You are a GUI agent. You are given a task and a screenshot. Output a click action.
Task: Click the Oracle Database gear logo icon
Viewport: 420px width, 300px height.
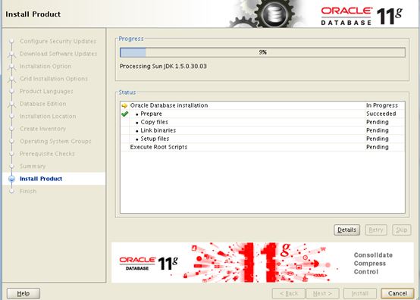pos(274,14)
